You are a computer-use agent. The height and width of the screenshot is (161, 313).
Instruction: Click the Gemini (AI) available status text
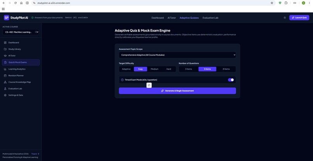(77, 17)
